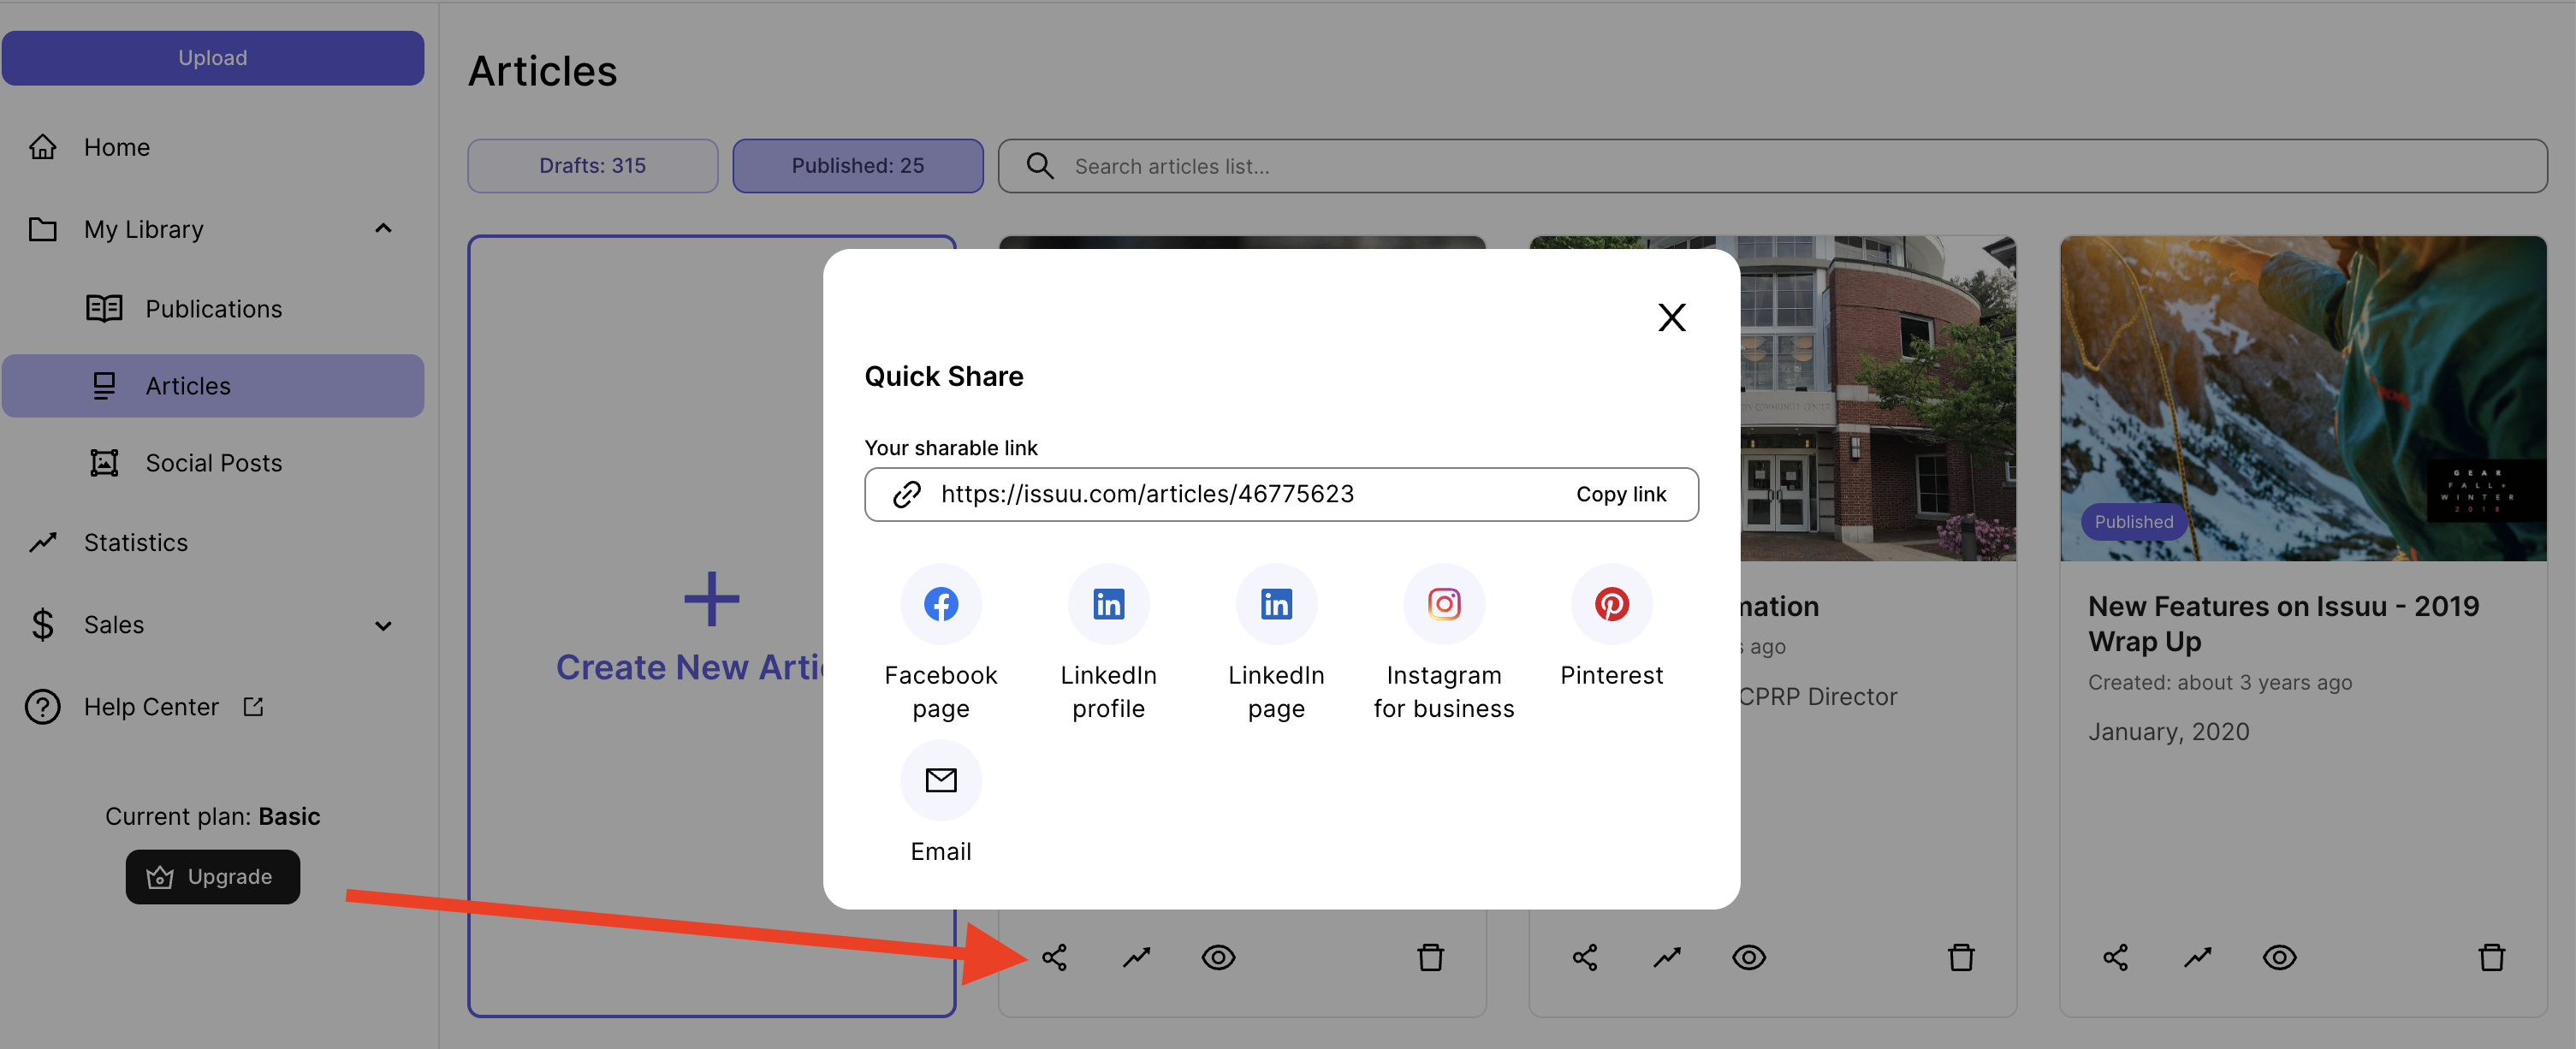The height and width of the screenshot is (1049, 2576).
Task: Click preview eye icon of first article card
Action: click(1218, 957)
